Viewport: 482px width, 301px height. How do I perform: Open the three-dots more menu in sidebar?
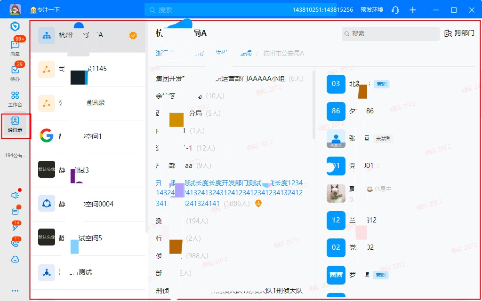coord(15,291)
